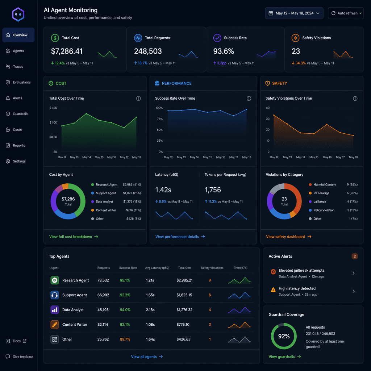Open the Reports menu item
371x371 pixels.
tap(18, 145)
